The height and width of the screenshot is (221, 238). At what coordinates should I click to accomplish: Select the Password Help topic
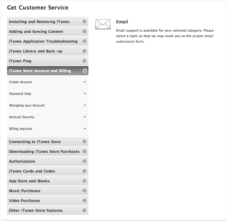click(20, 94)
